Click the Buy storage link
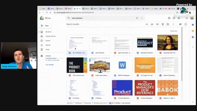This screenshot has height=111, width=197. point(50,64)
